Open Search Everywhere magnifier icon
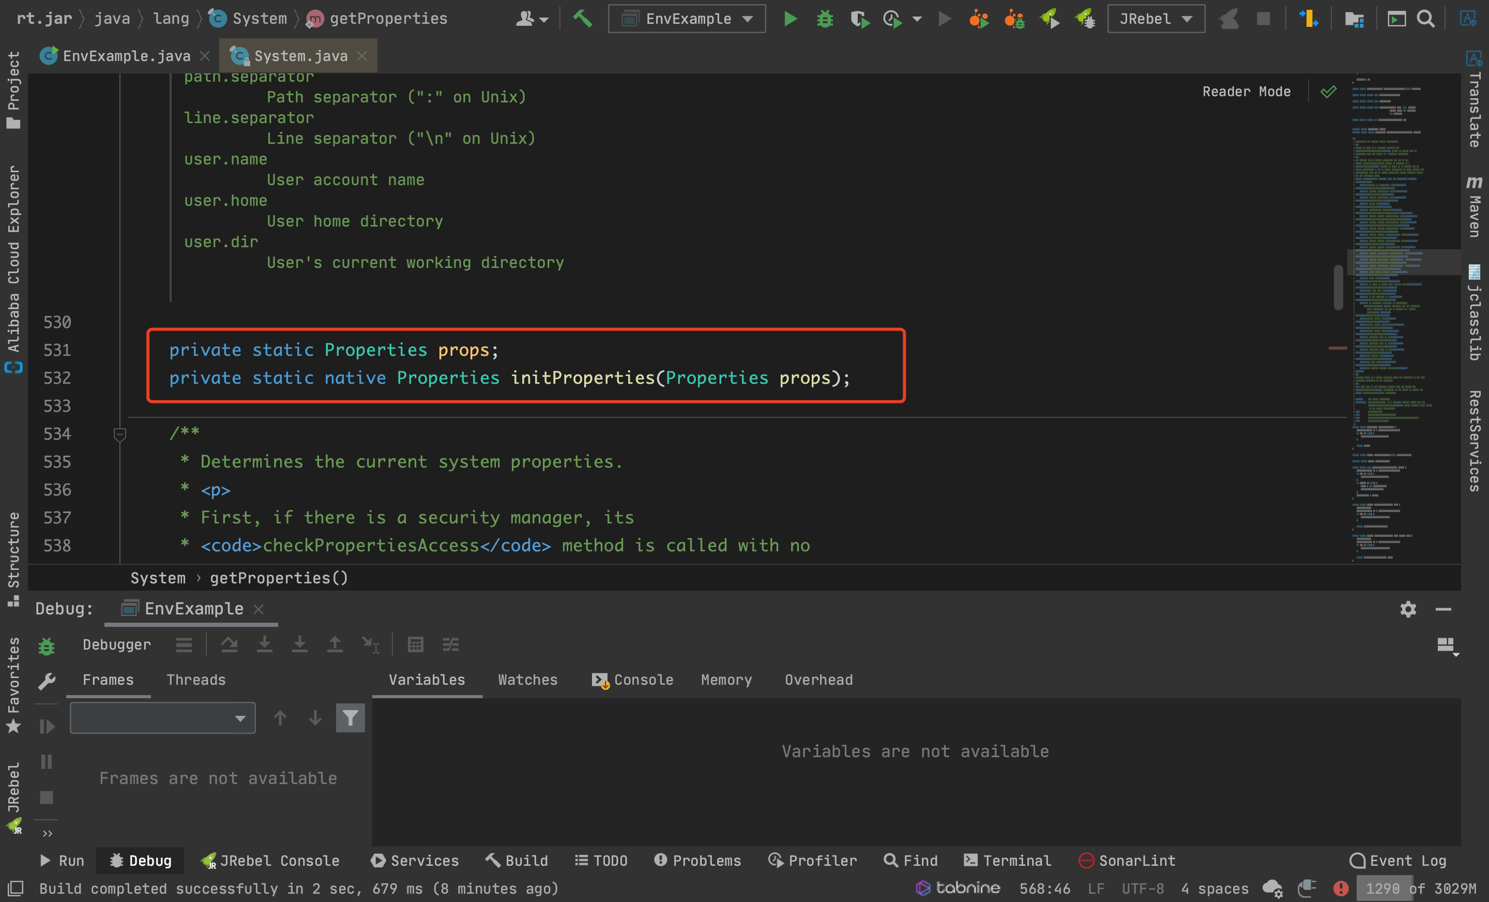This screenshot has width=1489, height=902. [x=1425, y=19]
